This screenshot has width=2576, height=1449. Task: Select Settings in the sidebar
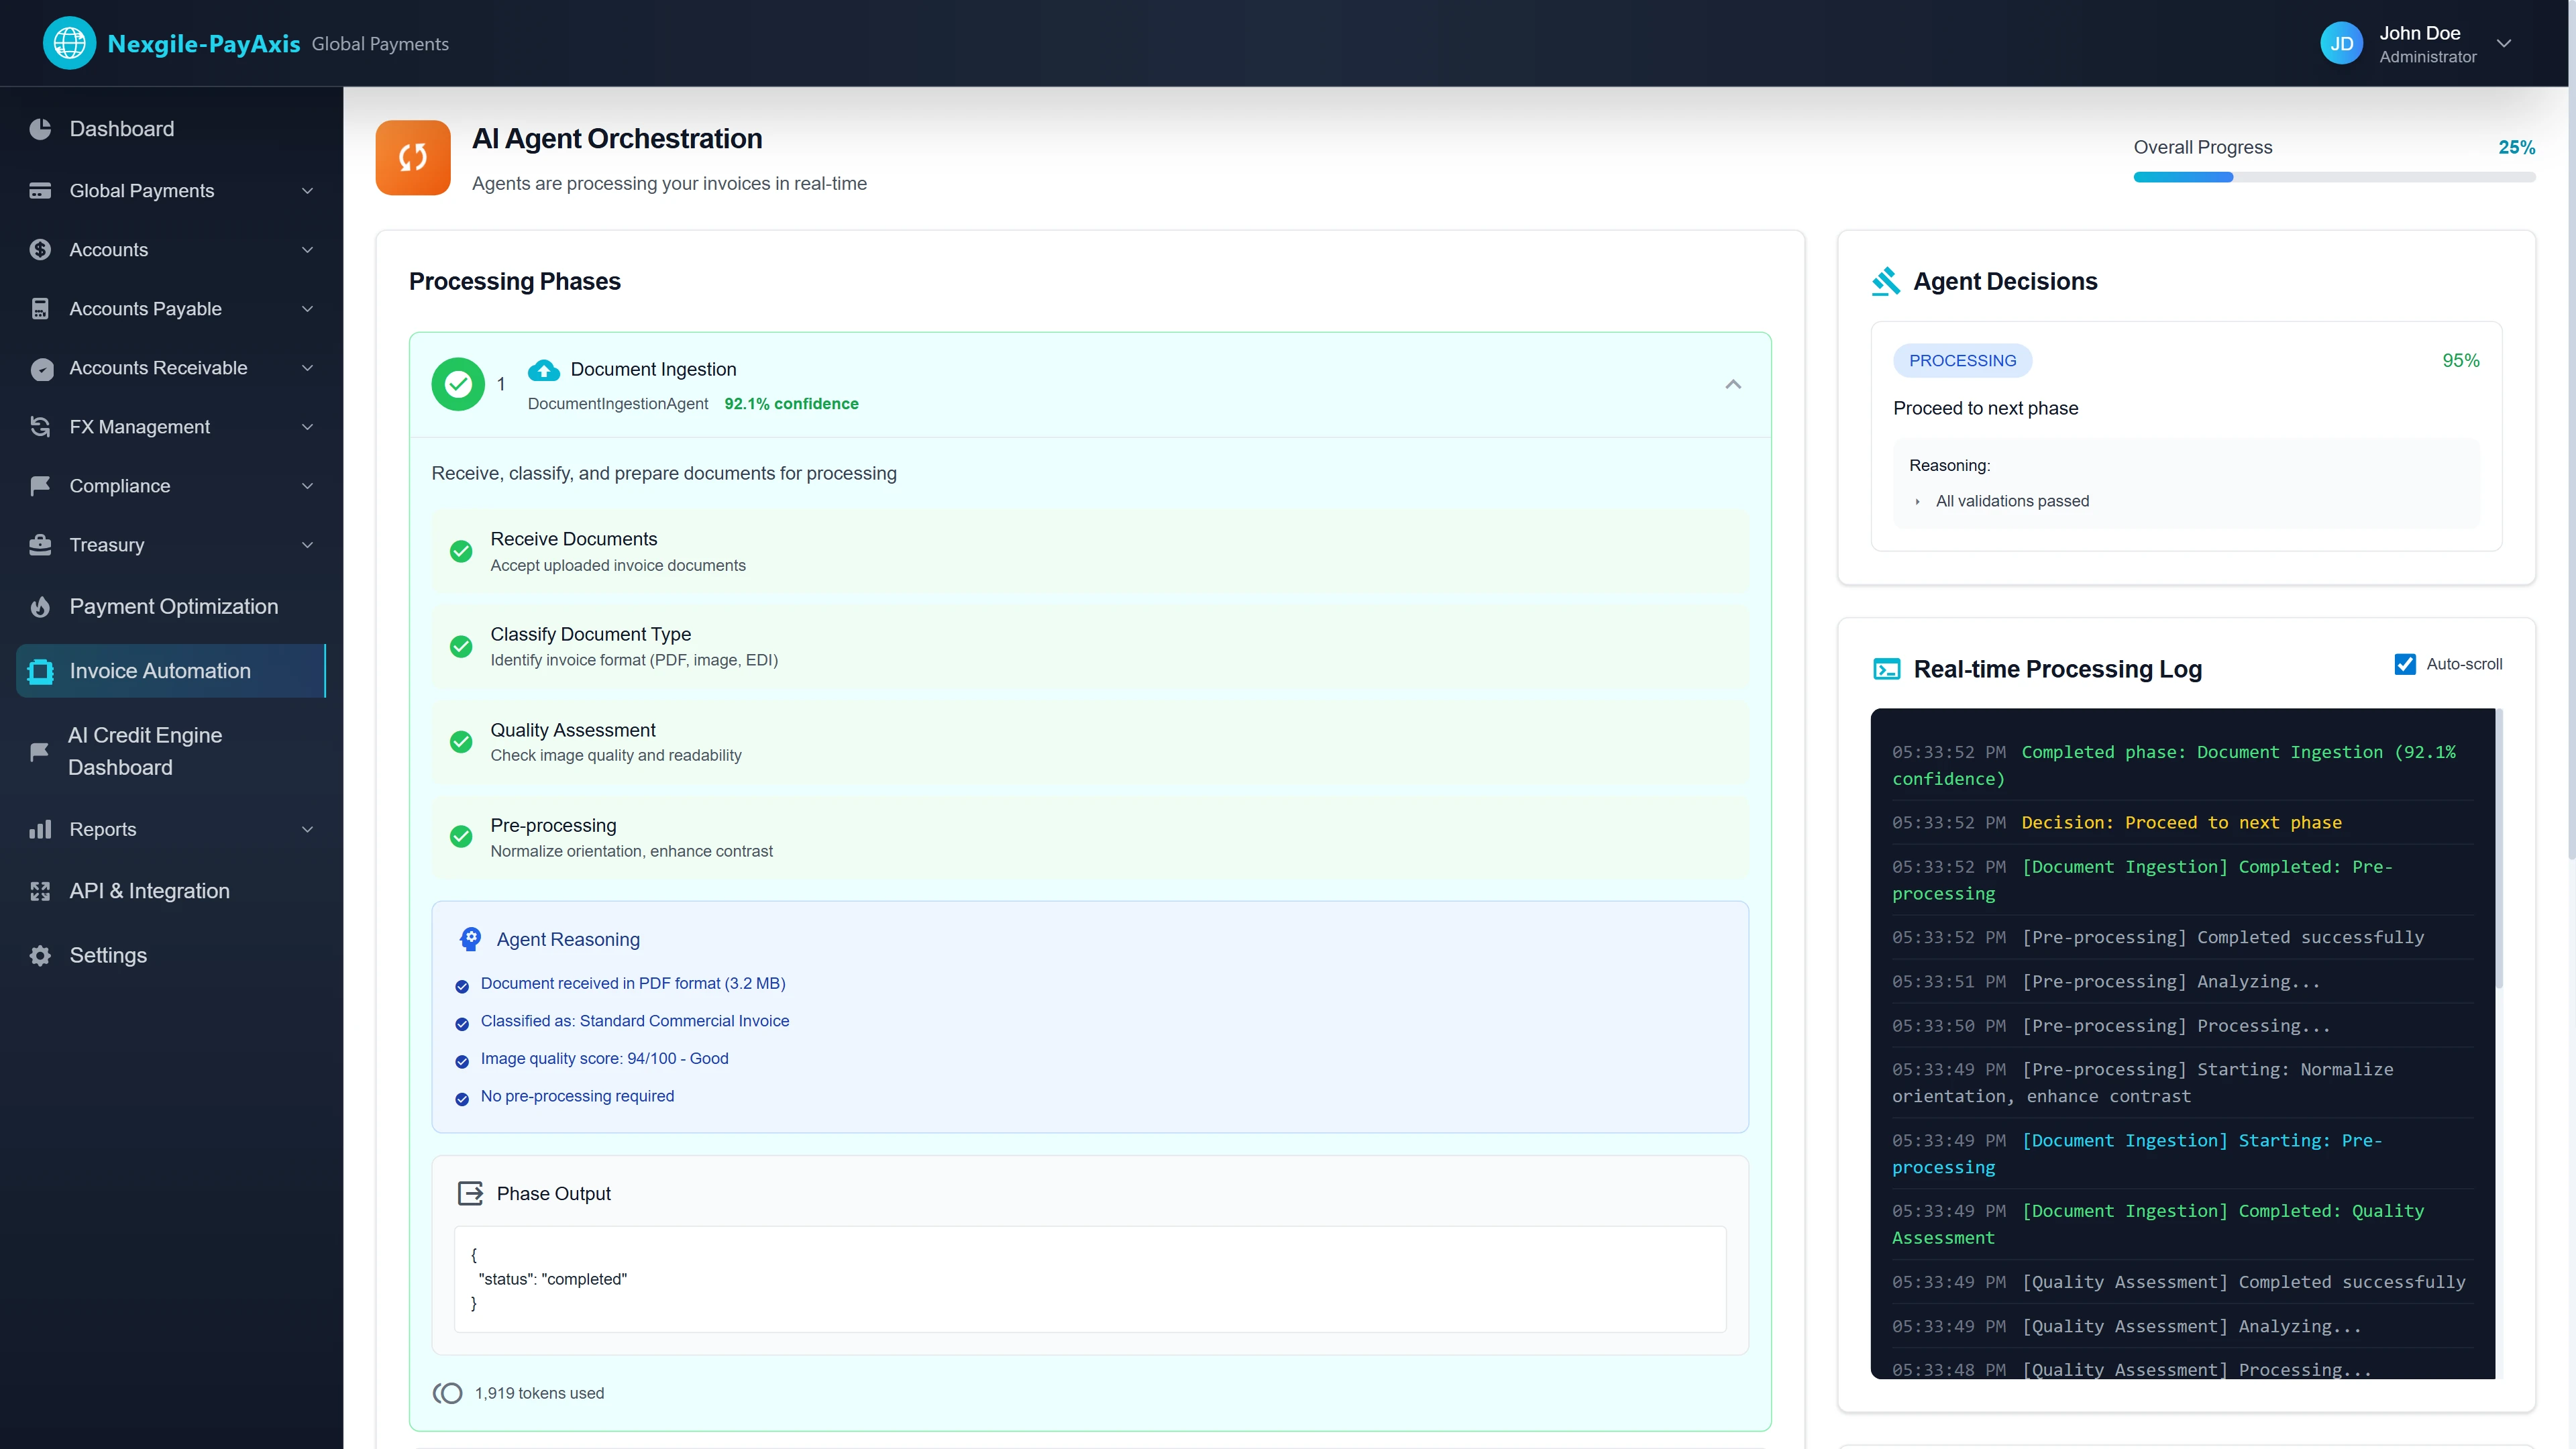[x=107, y=955]
